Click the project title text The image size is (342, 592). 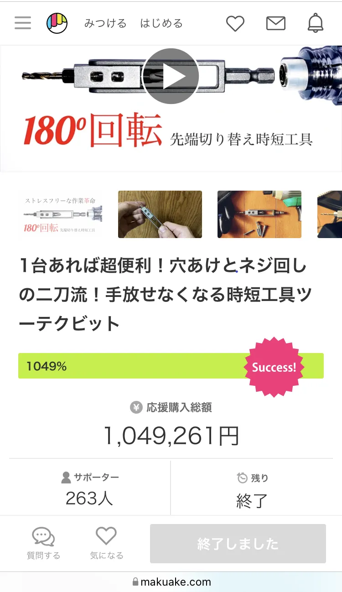click(164, 295)
